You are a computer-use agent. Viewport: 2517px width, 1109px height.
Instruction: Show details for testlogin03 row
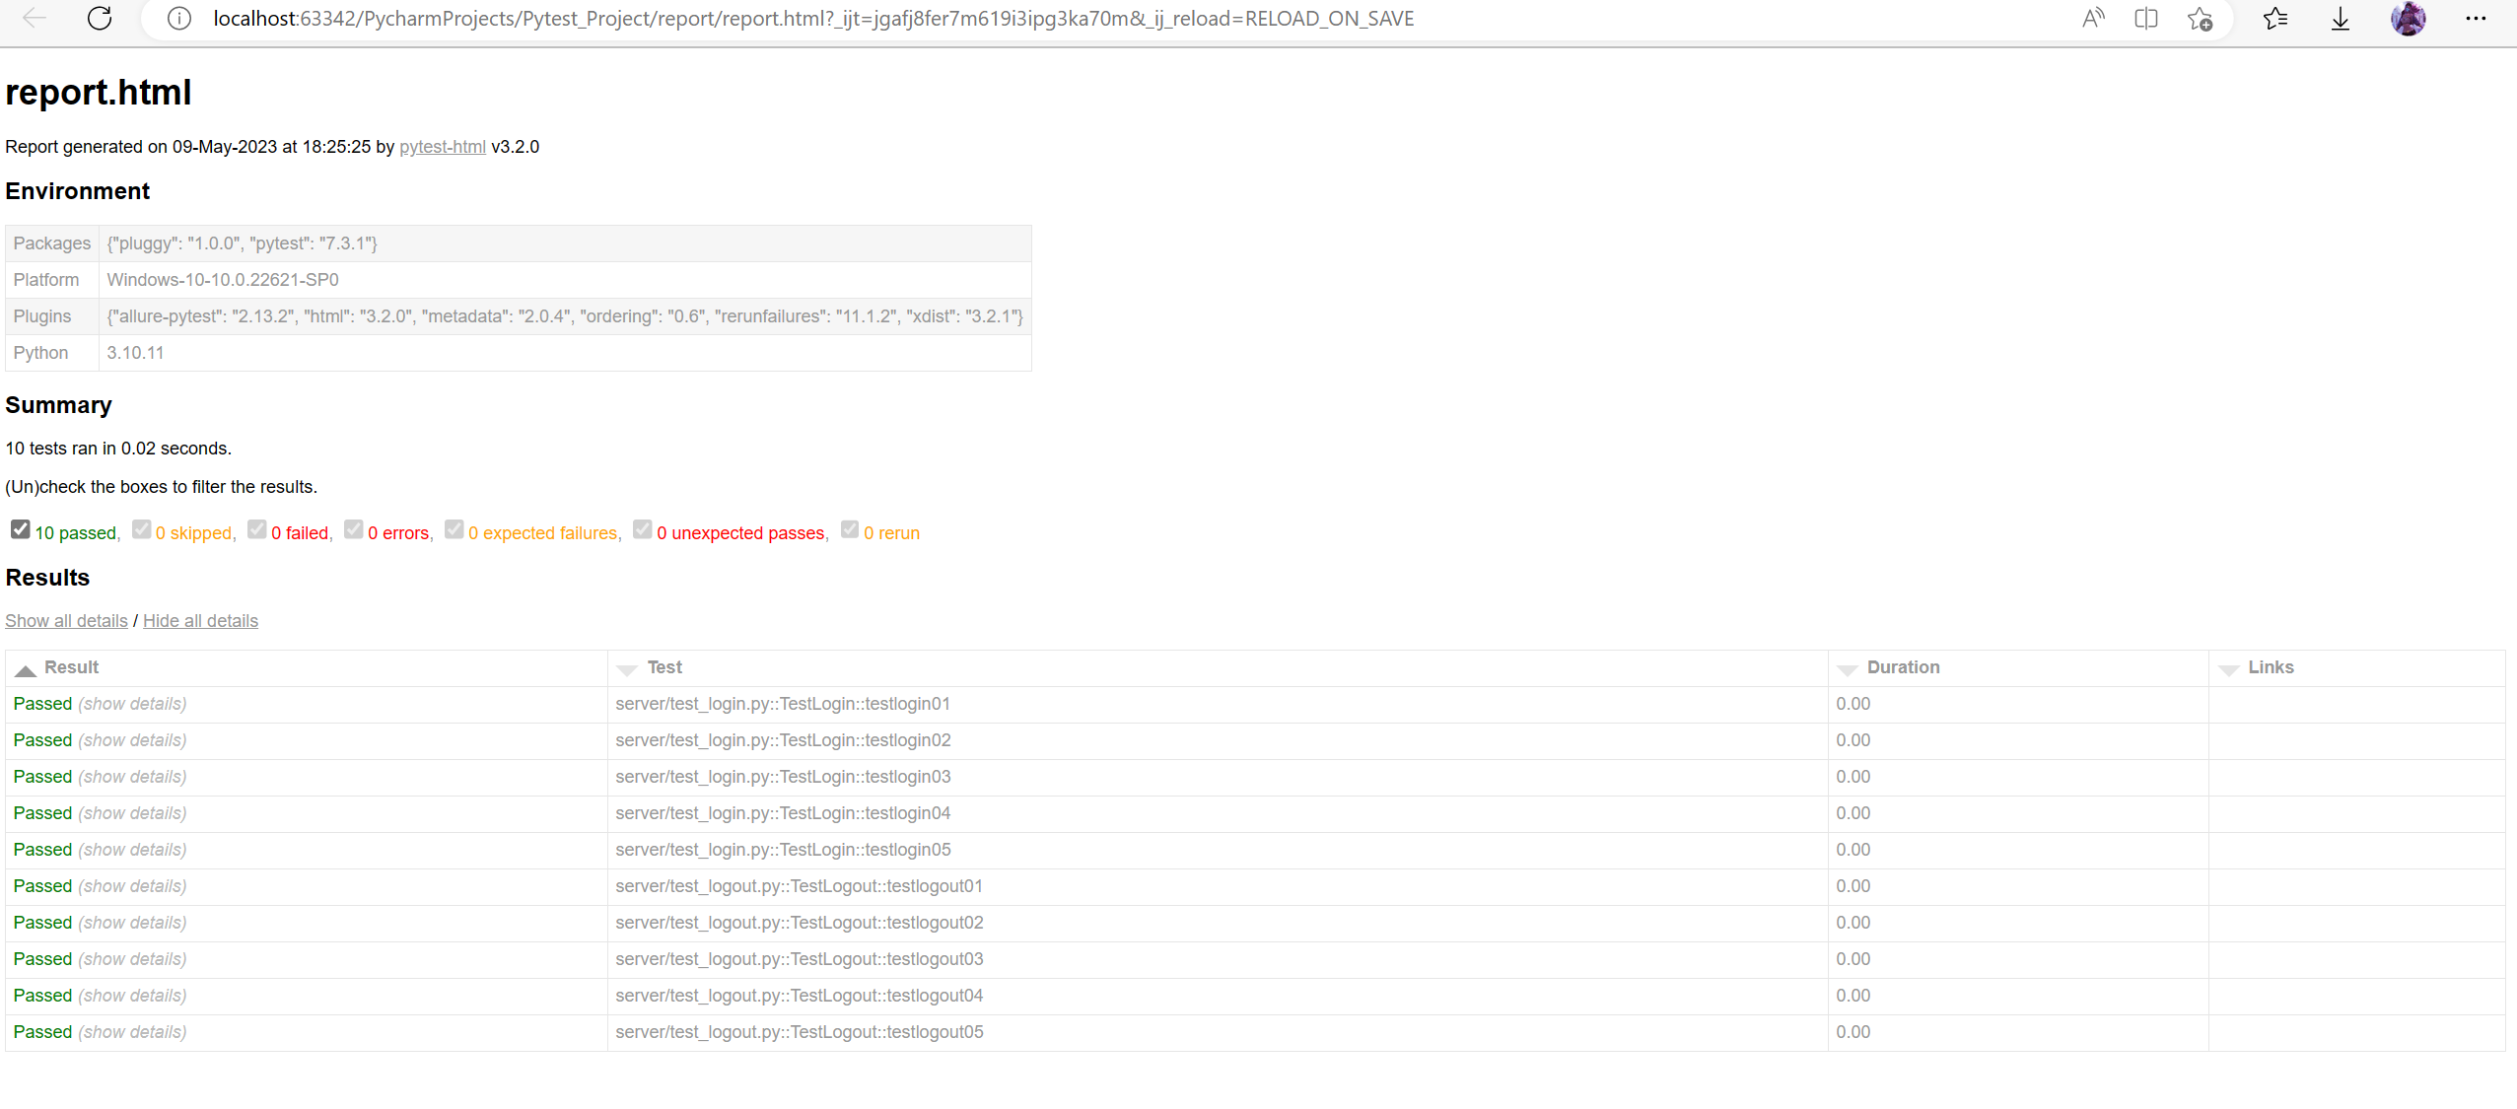click(132, 777)
